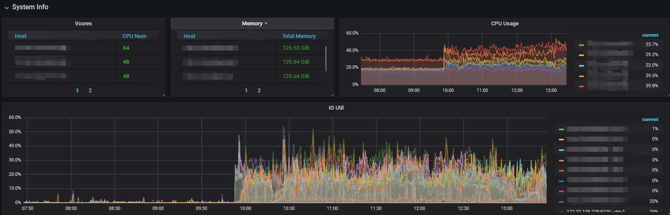Image resolution: width=670 pixels, height=215 pixels.
Task: Go to page 2 of Memory table
Action: coord(259,91)
